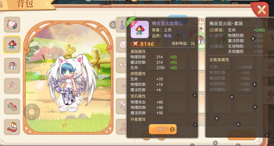Open the empty cape equipment slot
This screenshot has height=146, width=274.
pos(12,86)
